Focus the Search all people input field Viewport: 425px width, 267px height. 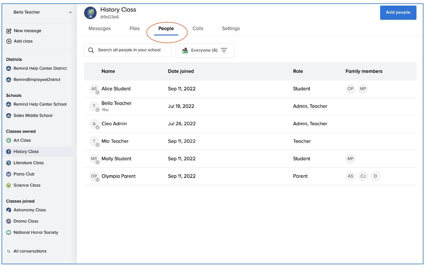(x=129, y=50)
